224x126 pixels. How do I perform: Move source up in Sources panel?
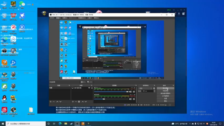(x=83, y=102)
